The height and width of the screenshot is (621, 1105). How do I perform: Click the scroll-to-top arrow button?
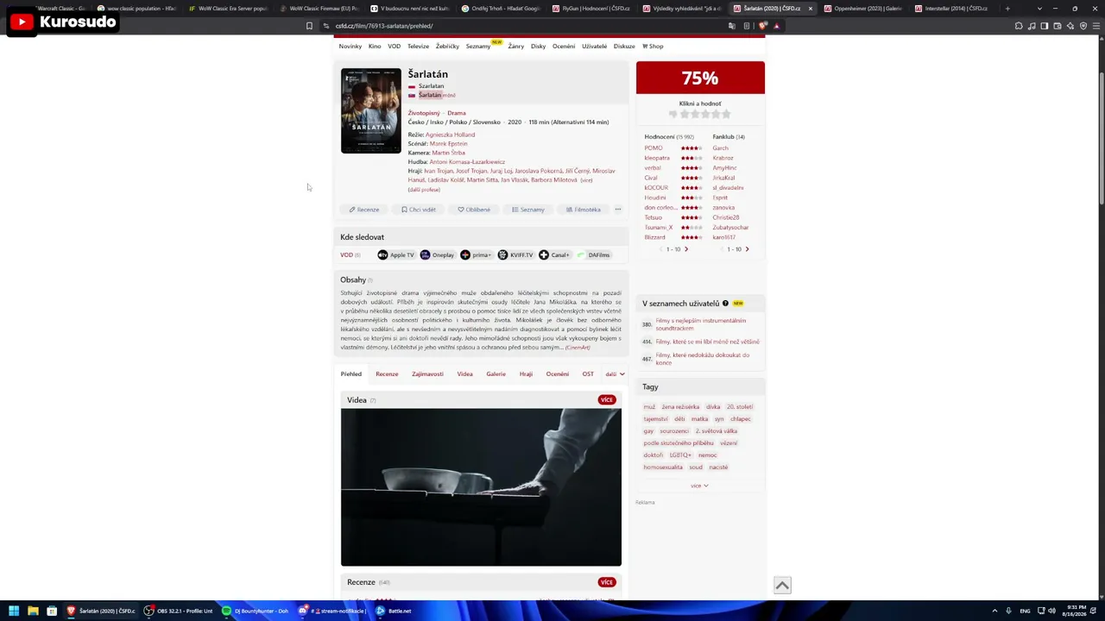[x=782, y=586]
